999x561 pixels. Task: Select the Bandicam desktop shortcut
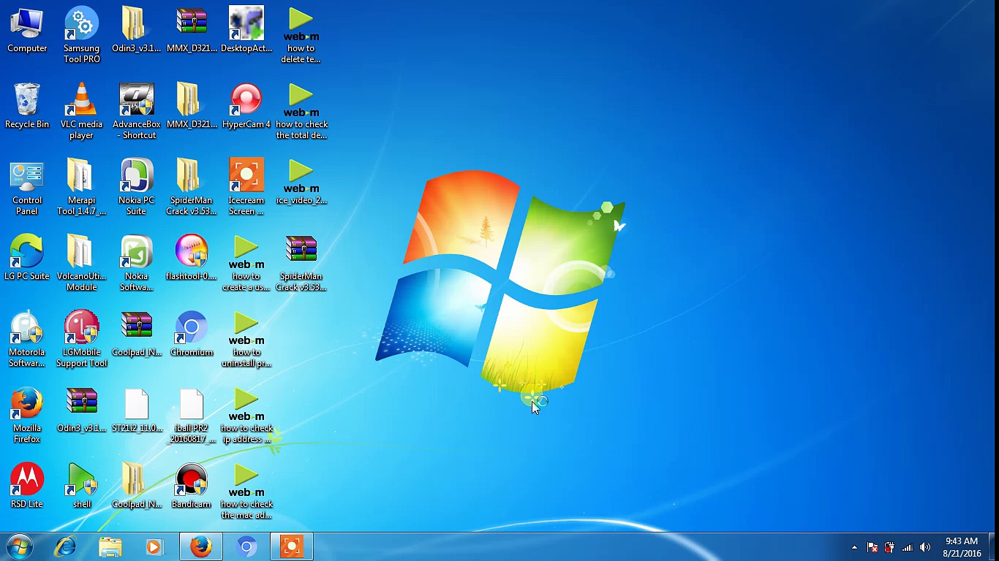point(192,486)
